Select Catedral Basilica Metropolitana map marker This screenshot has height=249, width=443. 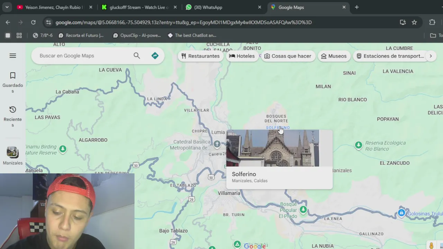(x=217, y=144)
